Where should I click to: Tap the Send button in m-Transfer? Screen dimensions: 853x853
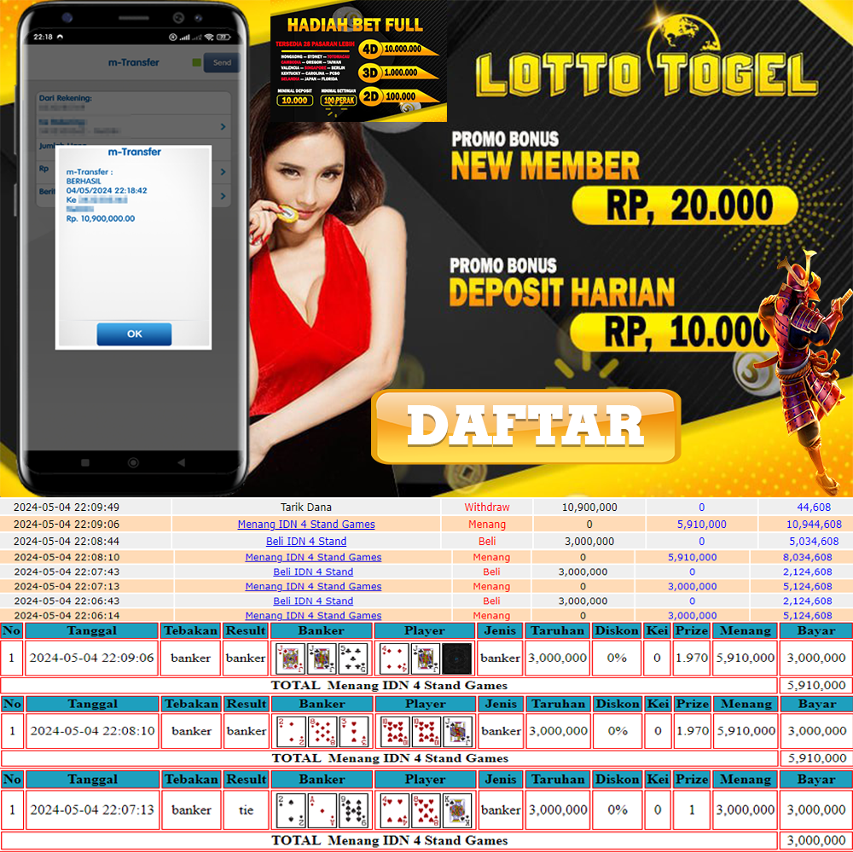click(222, 62)
